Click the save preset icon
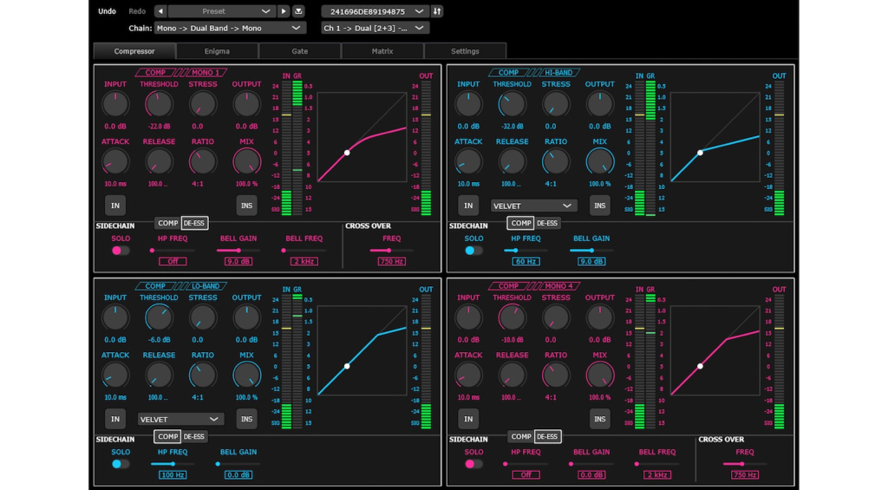888x490 pixels. [x=299, y=11]
